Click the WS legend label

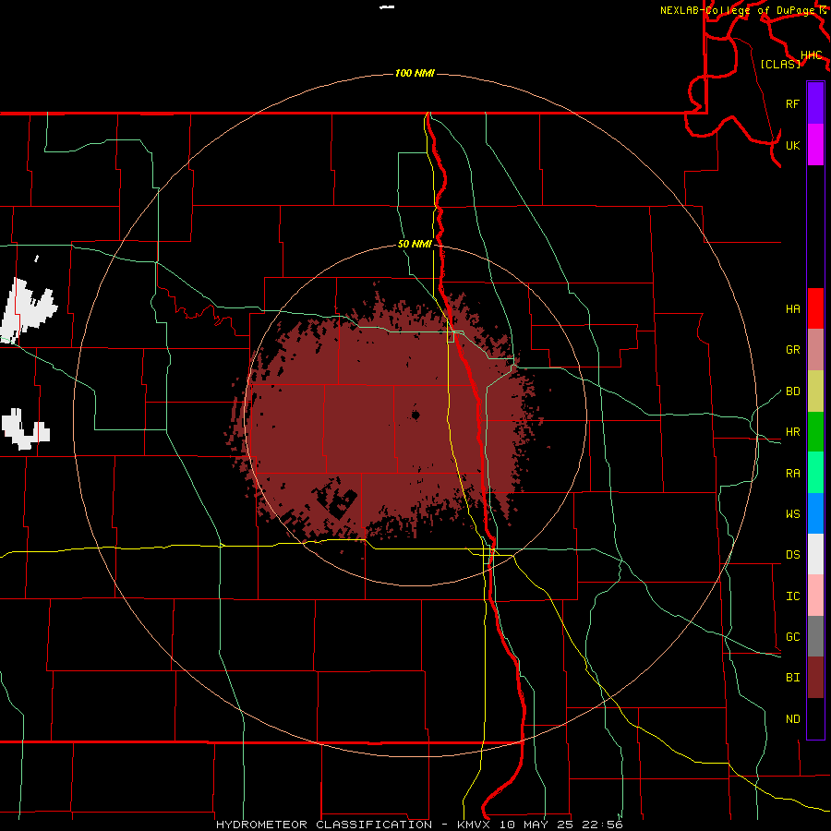pyautogui.click(x=792, y=514)
